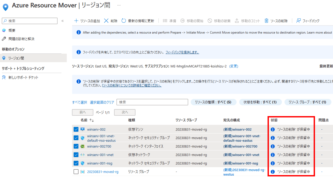The width and height of the screenshot is (333, 192).
Task: Click the 最新の情報に更新 toolbar button
Action: tap(138, 21)
